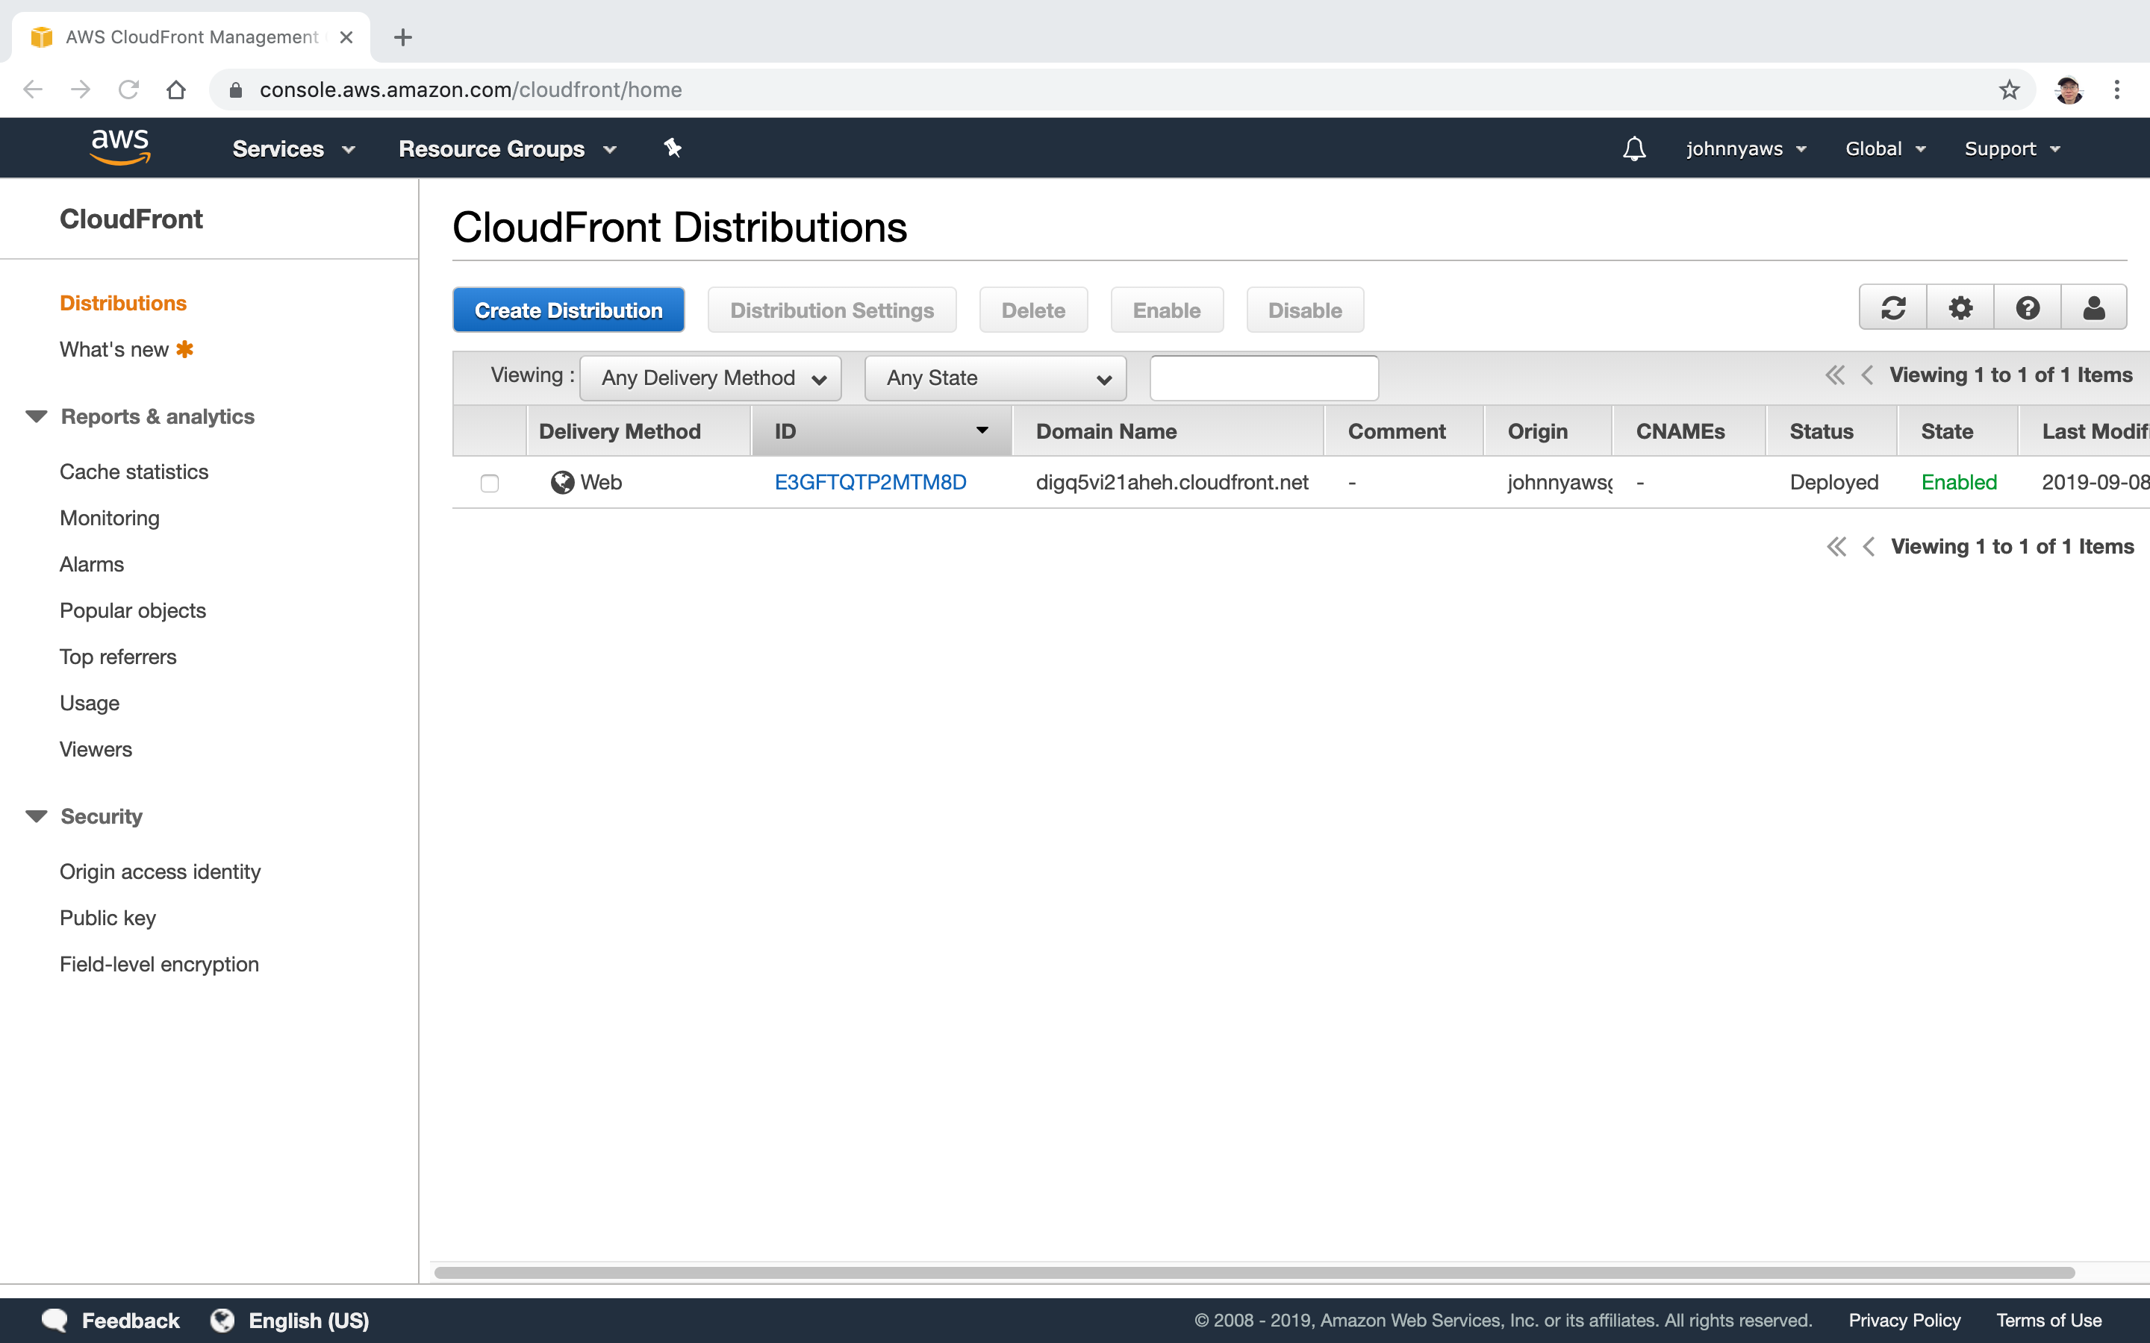Open a new browser tab
Screen dimensions: 2150x1343
click(402, 37)
